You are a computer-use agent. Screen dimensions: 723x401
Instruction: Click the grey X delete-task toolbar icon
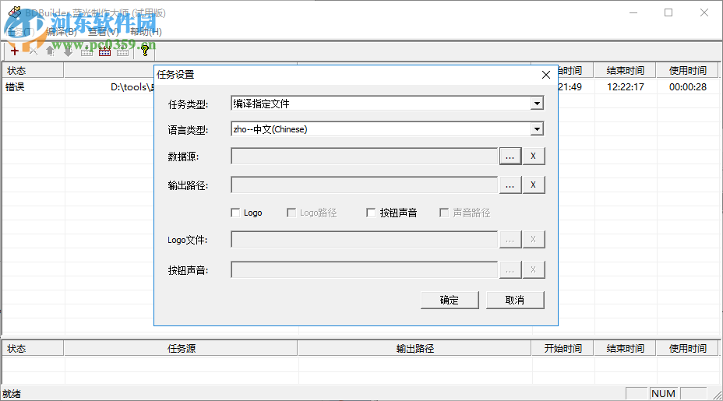coord(33,51)
